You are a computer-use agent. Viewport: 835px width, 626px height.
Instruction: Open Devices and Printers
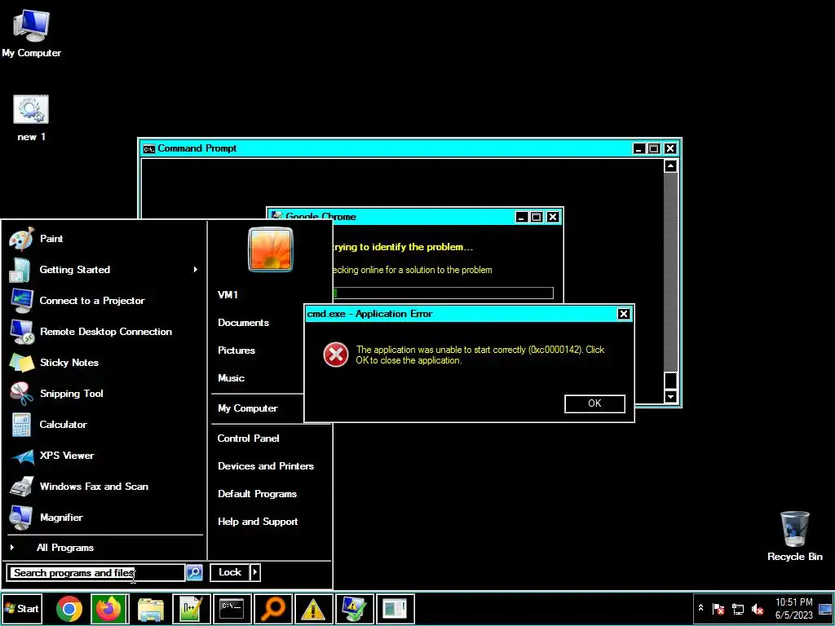click(x=266, y=465)
